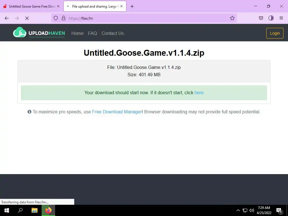Click the padlock site security icon
Viewport: 288px width, 216px height.
pos(64,18)
